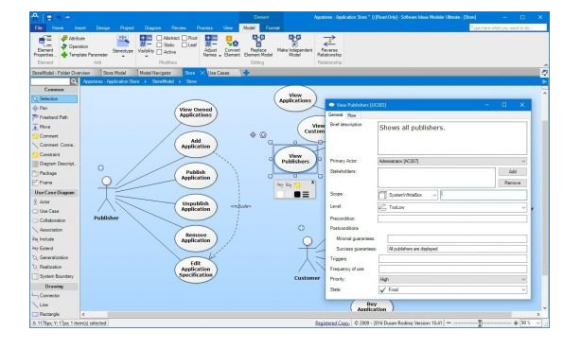581x349 pixels.
Task: Click the Convert Element tool
Action: point(233,46)
